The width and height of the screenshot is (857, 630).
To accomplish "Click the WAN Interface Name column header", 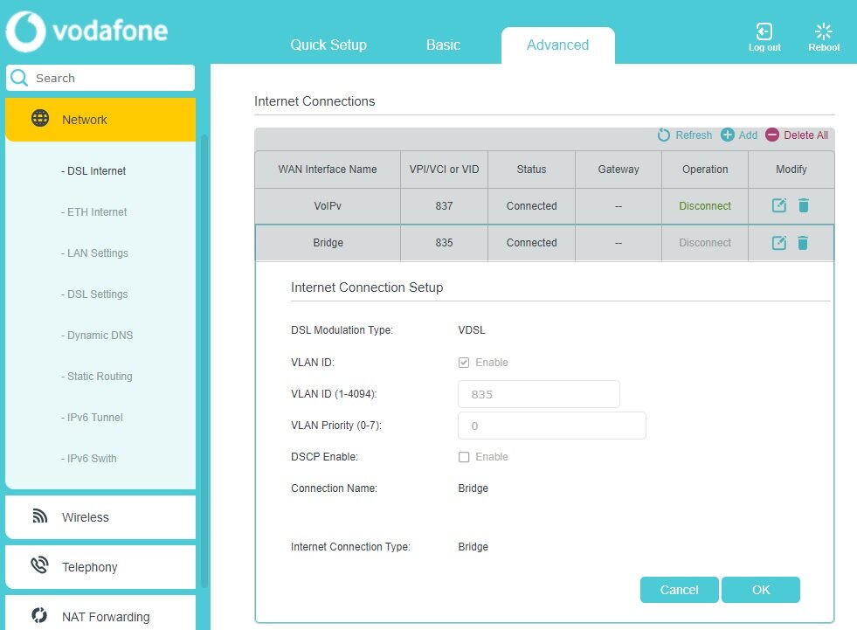I will pos(328,170).
